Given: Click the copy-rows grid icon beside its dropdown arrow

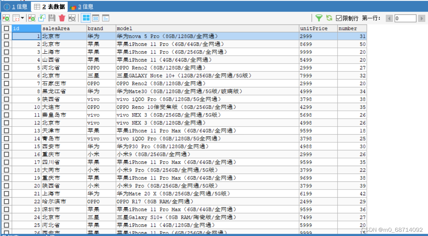Looking at the screenshot, I should [16, 18].
